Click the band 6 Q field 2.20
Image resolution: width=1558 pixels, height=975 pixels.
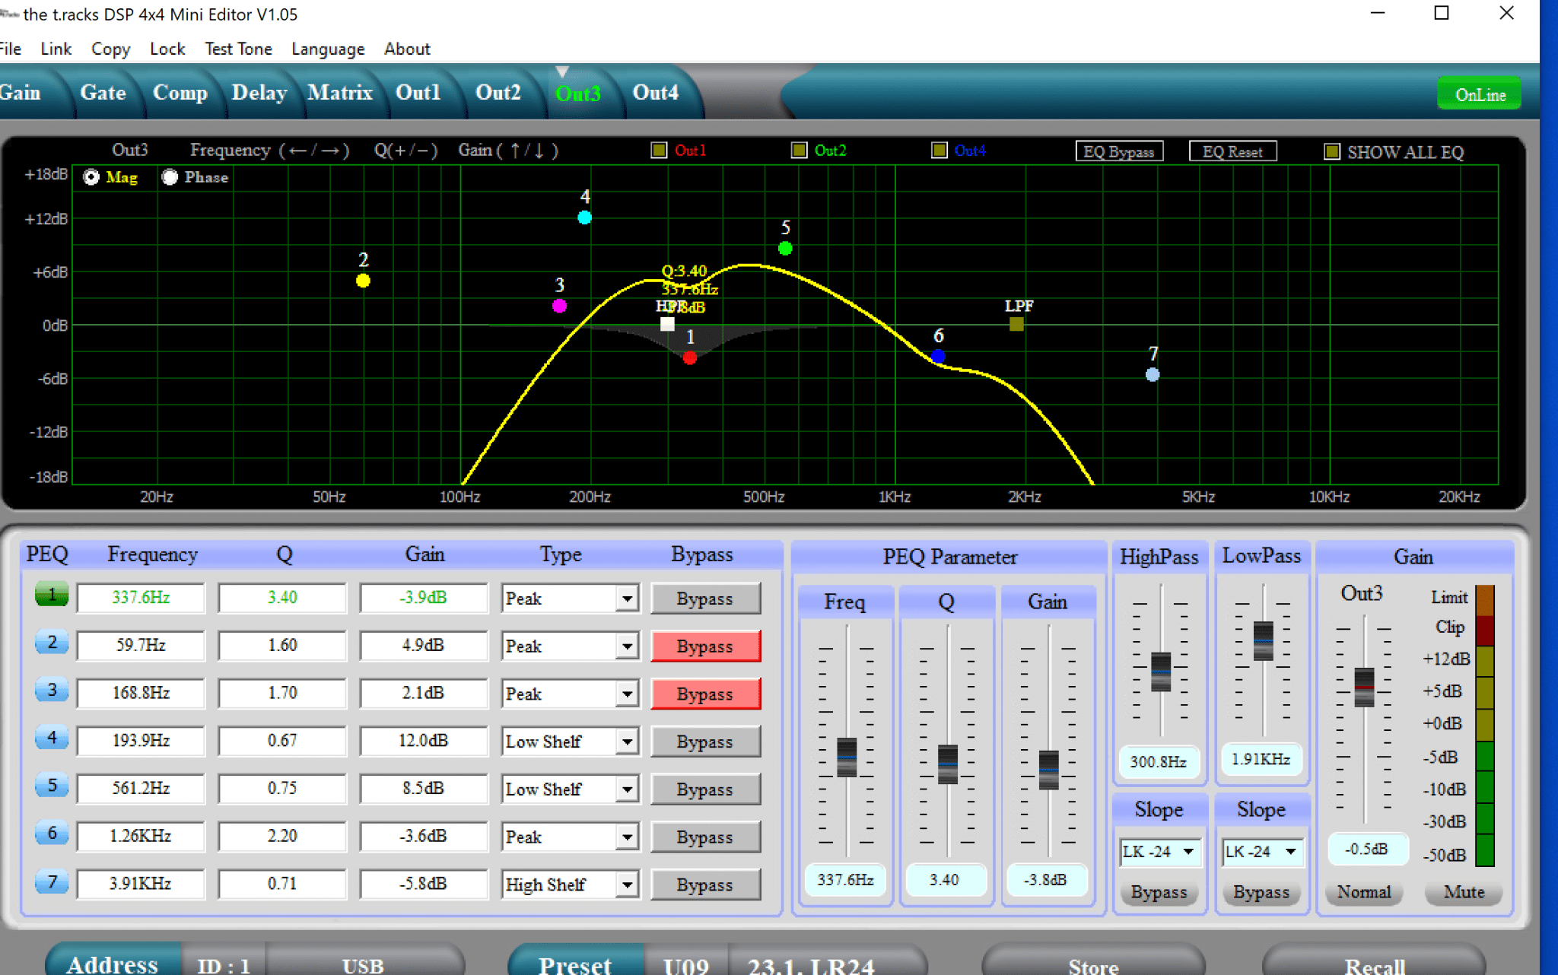282,835
